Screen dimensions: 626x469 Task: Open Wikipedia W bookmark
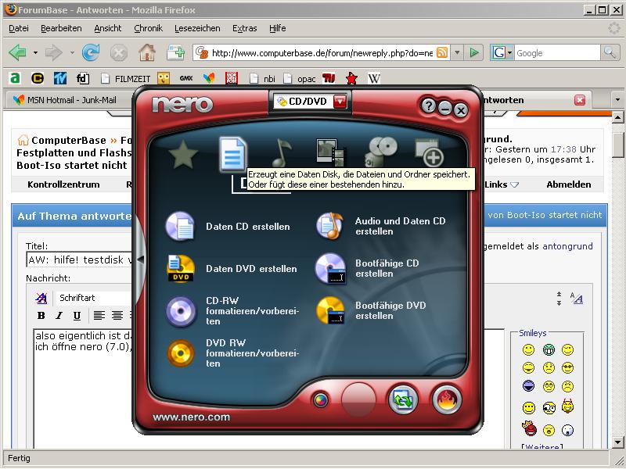374,79
